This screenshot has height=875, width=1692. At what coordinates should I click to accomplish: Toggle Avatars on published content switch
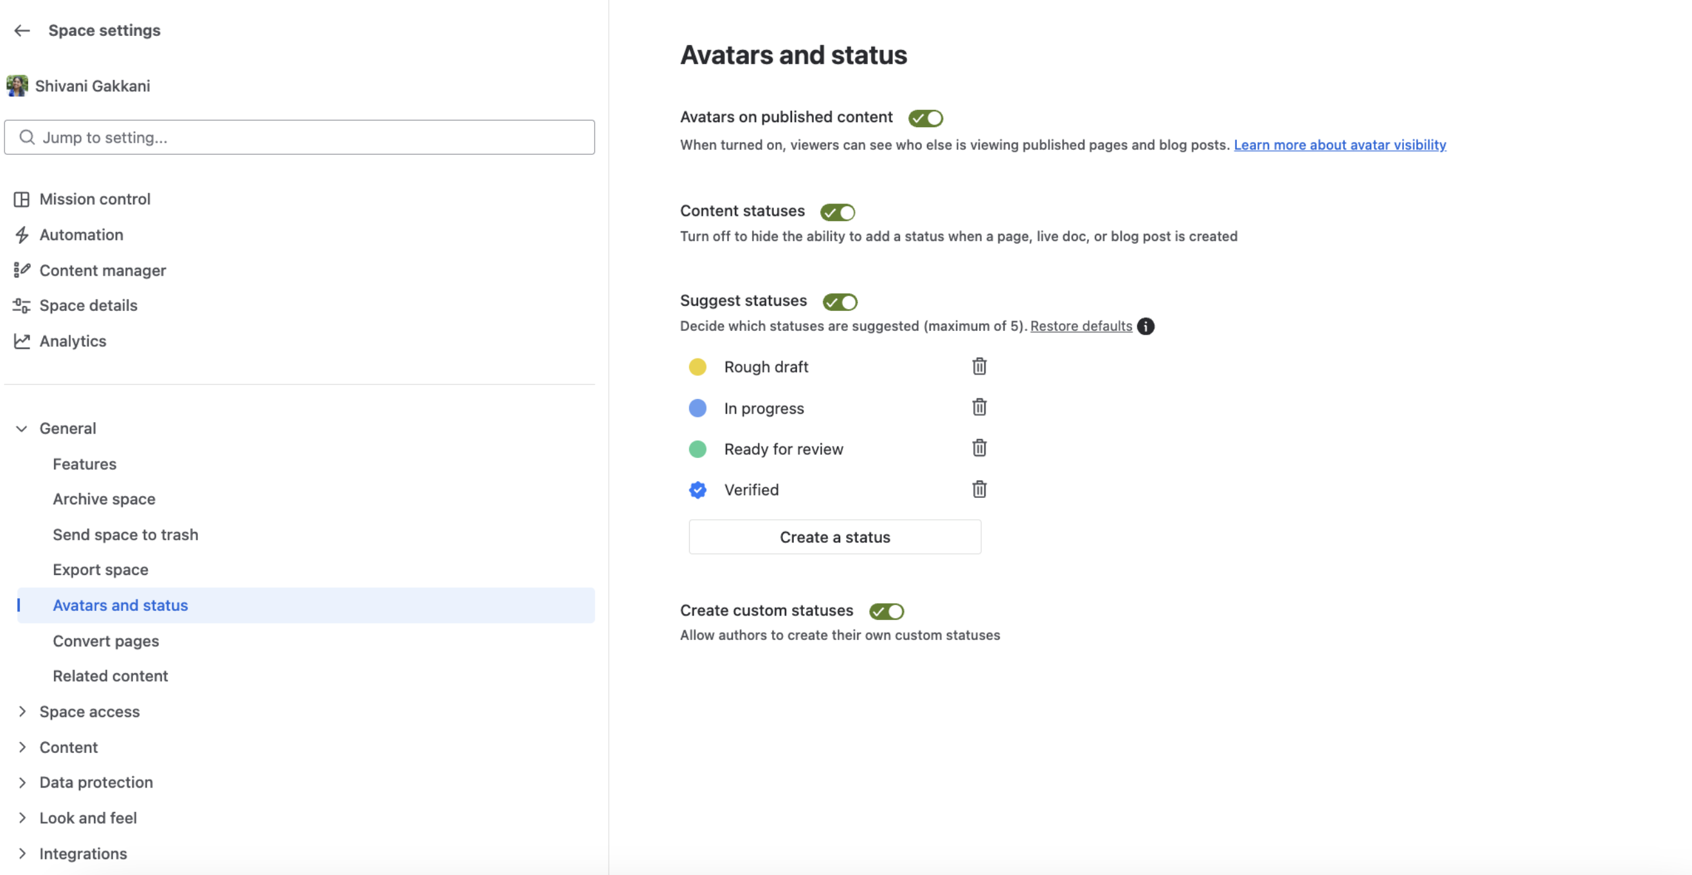(926, 118)
